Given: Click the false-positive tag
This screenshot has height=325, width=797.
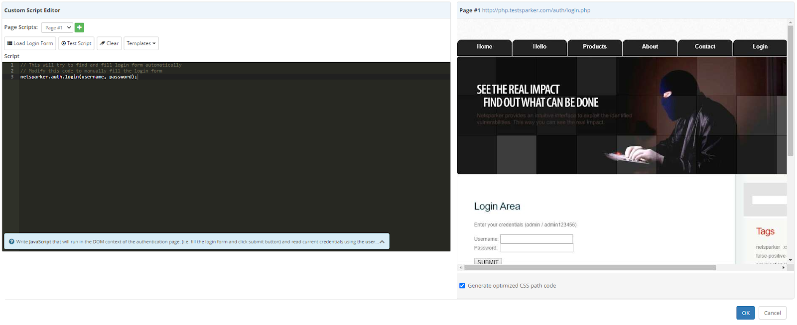Looking at the screenshot, I should click(771, 256).
